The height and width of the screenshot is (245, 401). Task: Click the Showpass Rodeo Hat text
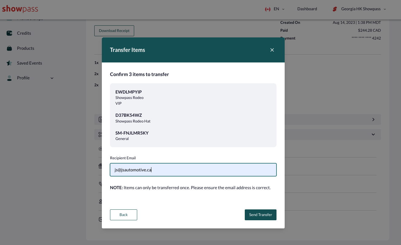133,121
